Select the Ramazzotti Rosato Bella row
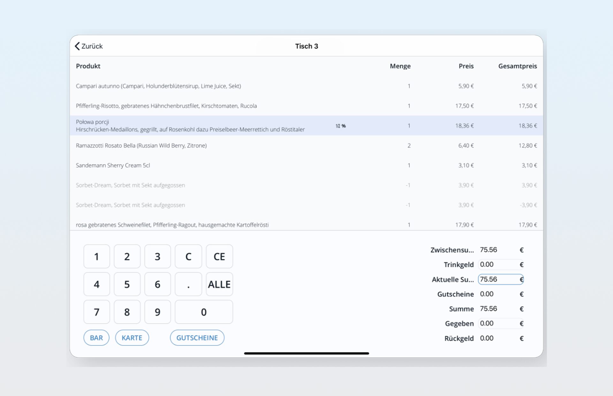The width and height of the screenshot is (613, 396). point(141,146)
